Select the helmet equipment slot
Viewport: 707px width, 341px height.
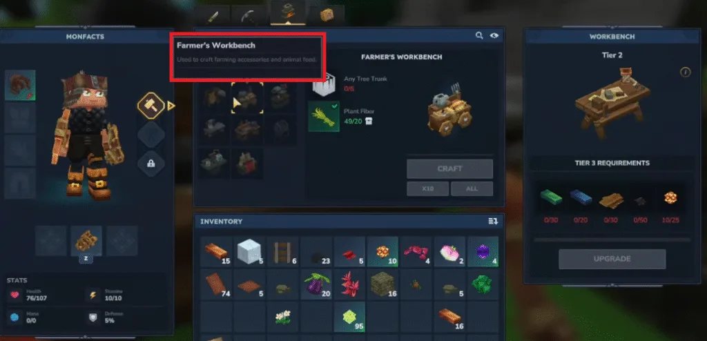point(20,85)
